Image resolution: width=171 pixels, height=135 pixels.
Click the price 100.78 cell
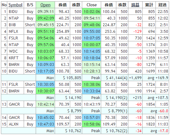click(63, 71)
